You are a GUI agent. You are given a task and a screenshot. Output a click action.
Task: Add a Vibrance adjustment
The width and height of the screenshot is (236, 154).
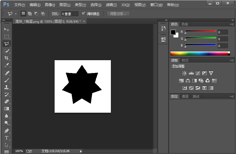point(211,73)
